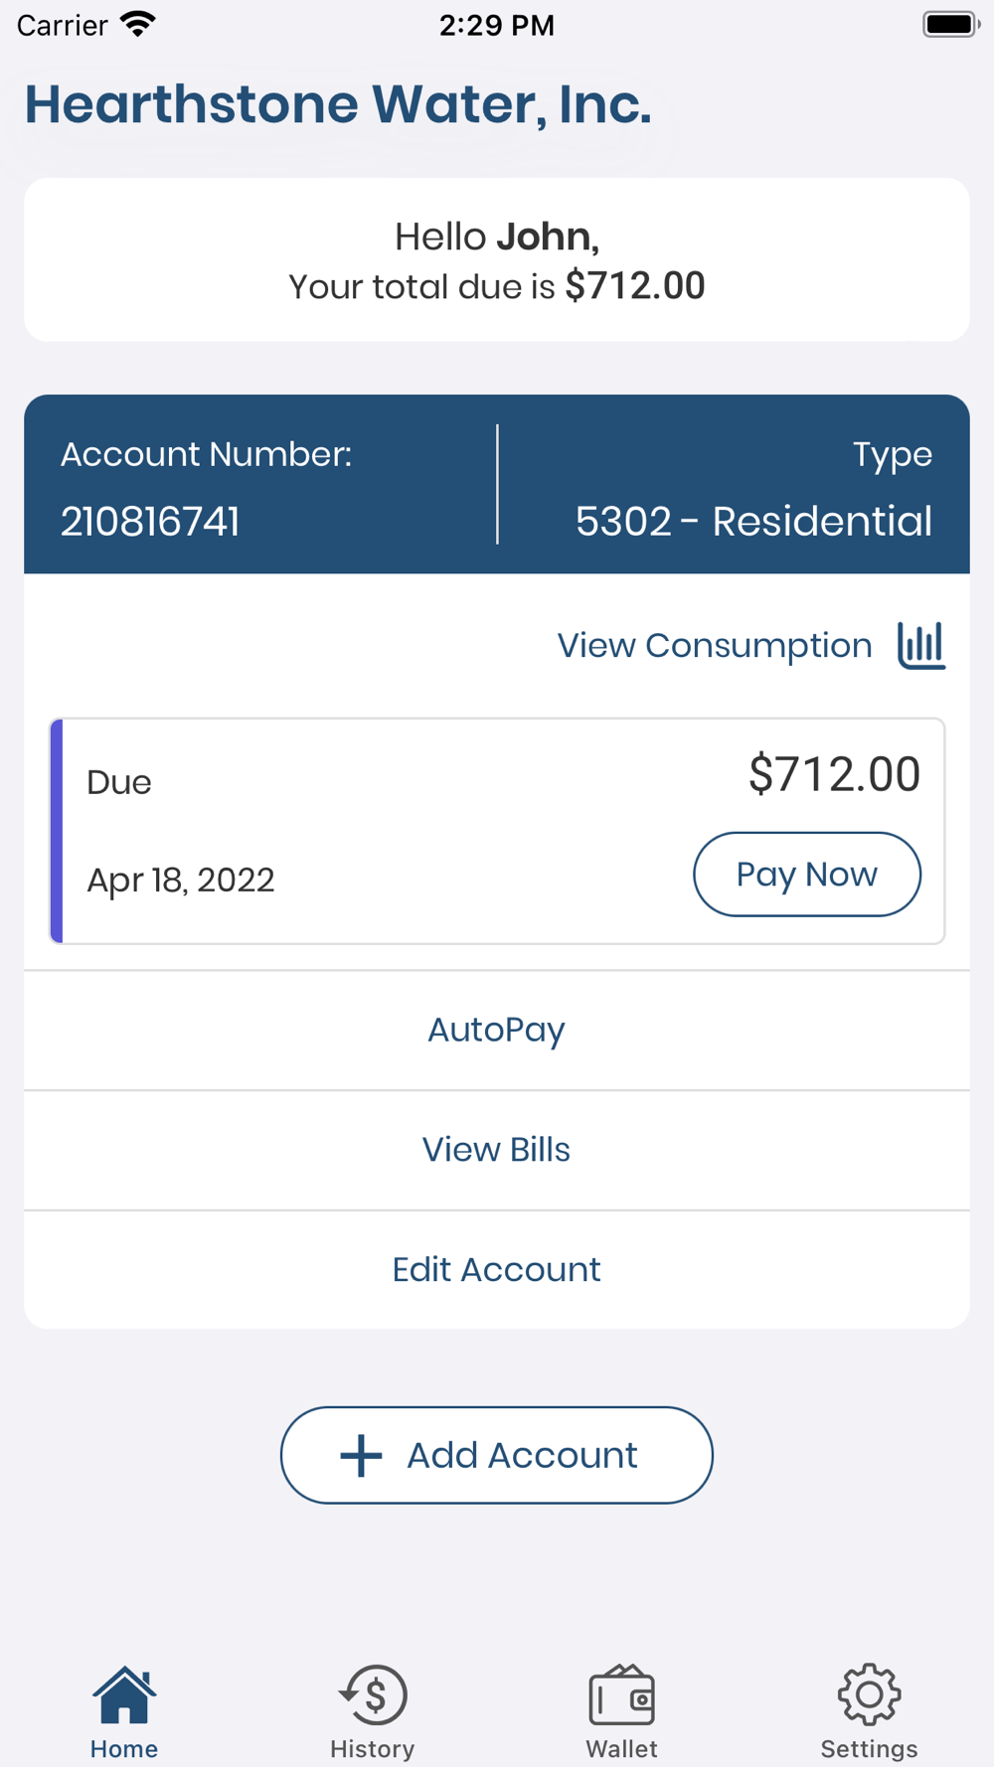Tap the plus icon on Add Account
Image resolution: width=994 pixels, height=1767 pixels.
(361, 1456)
